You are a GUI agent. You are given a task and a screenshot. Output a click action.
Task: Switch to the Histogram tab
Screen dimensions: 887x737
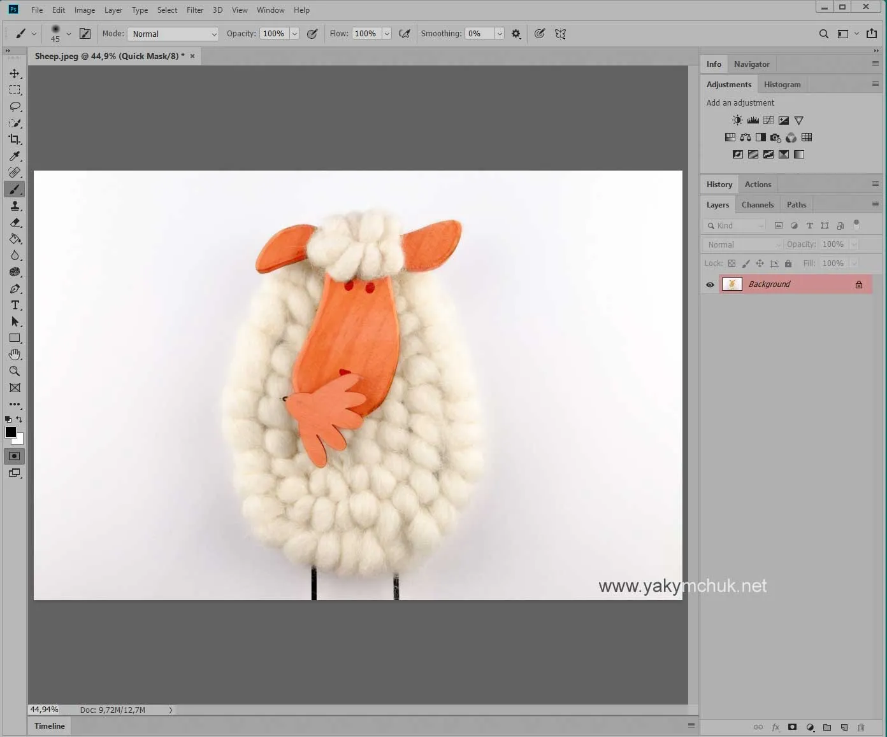tap(782, 85)
